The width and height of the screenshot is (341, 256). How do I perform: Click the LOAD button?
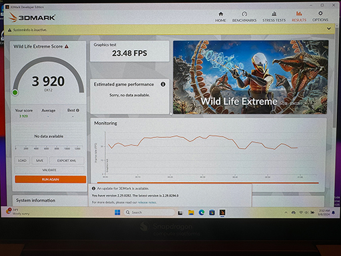(x=22, y=161)
